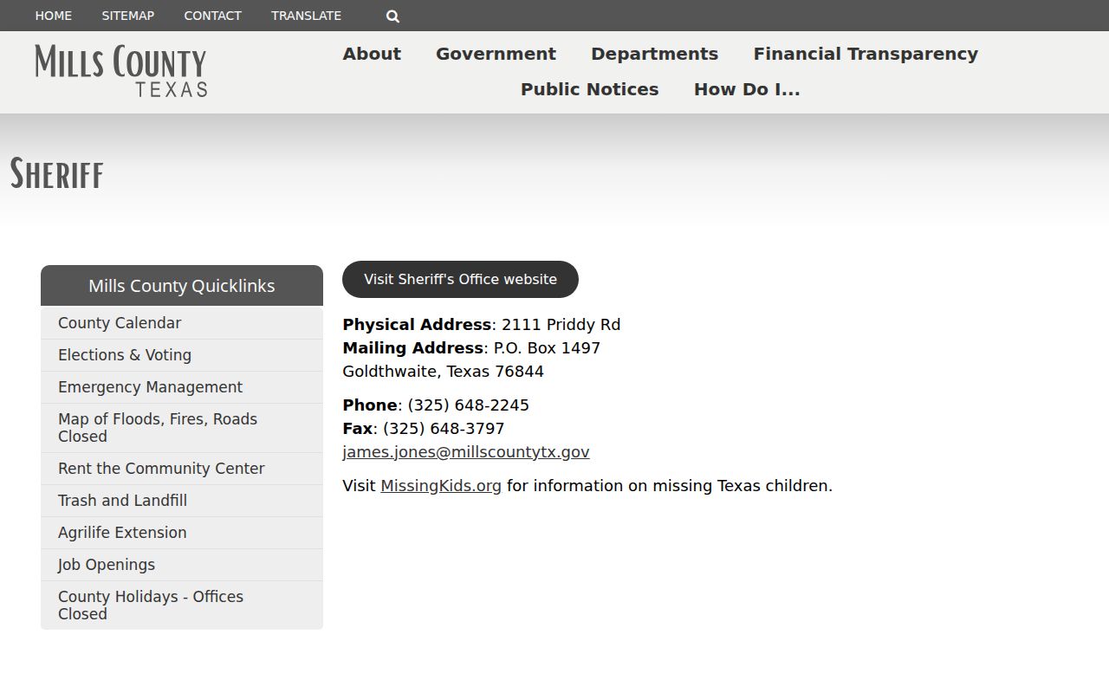Email james.jones@millscountytx.gov

pos(466,451)
